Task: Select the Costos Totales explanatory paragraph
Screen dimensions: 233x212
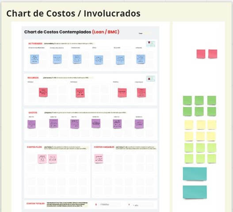Action: click(67, 204)
